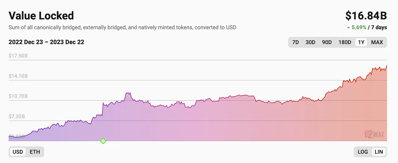The width and height of the screenshot is (398, 163).
Task: Click the 2022 Dec 23 – 2023 Dec 22 date range
Action: [46, 42]
